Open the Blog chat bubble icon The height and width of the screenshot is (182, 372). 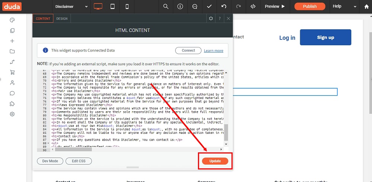(x=12, y=93)
